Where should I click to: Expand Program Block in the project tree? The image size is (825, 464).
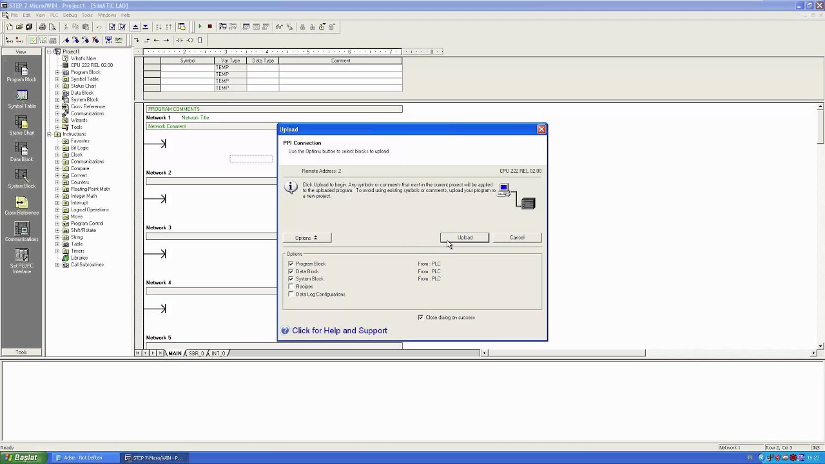(x=57, y=72)
